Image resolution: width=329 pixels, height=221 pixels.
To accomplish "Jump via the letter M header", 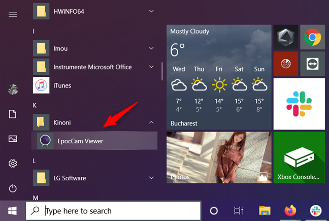I will point(36,198).
